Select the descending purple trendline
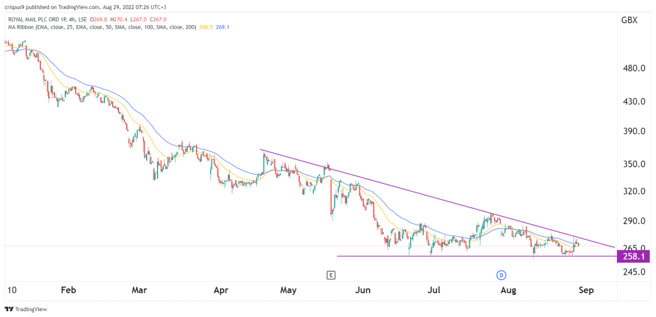The height and width of the screenshot is (317, 656). (x=437, y=198)
